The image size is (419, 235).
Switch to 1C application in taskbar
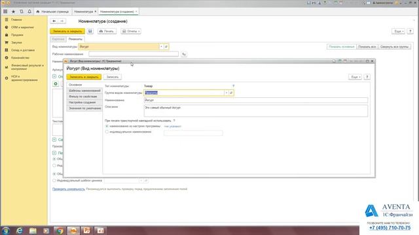click(x=73, y=230)
